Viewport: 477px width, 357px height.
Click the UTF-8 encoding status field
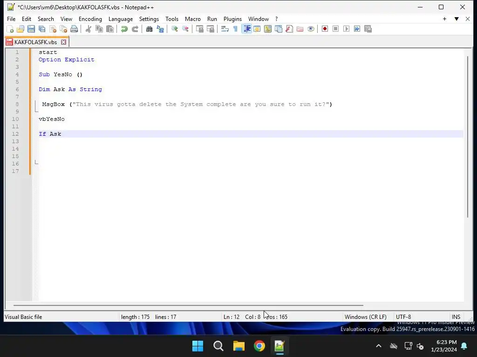point(403,317)
